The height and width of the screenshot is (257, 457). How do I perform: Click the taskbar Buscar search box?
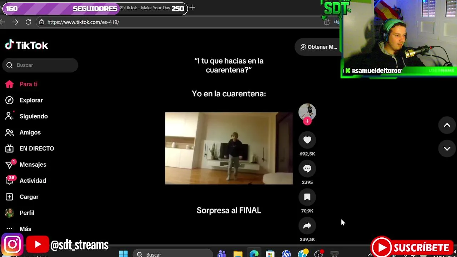pyautogui.click(x=173, y=254)
